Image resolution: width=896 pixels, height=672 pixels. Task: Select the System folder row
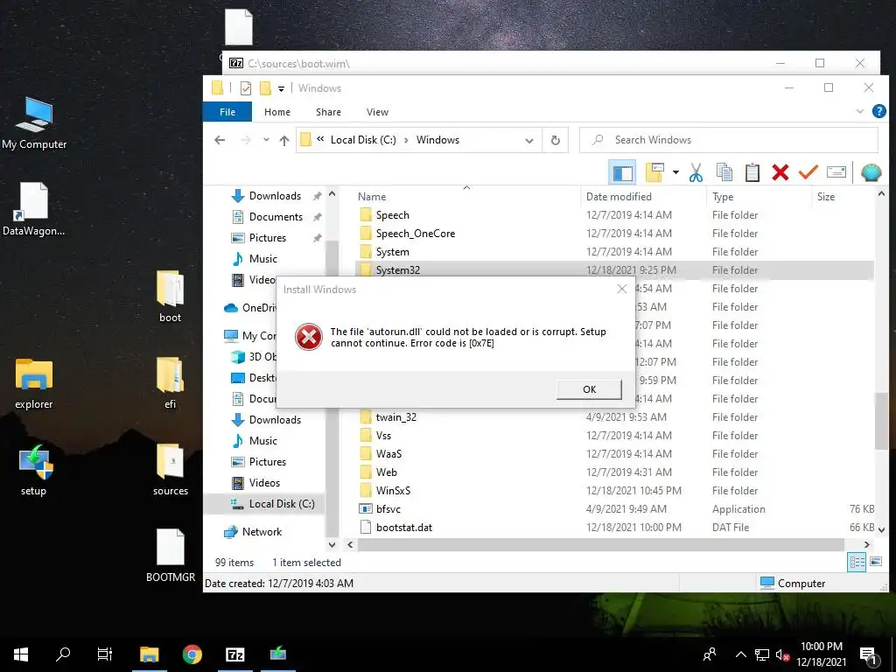(x=614, y=252)
